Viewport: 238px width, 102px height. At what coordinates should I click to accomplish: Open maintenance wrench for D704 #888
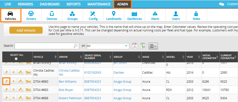[x=21, y=98]
